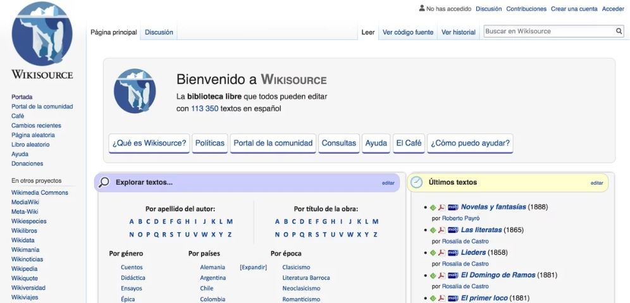
Task: Open the Políticas button
Action: pyautogui.click(x=210, y=144)
